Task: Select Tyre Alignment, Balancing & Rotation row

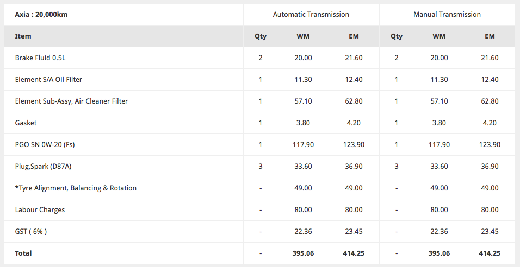Action: point(76,188)
